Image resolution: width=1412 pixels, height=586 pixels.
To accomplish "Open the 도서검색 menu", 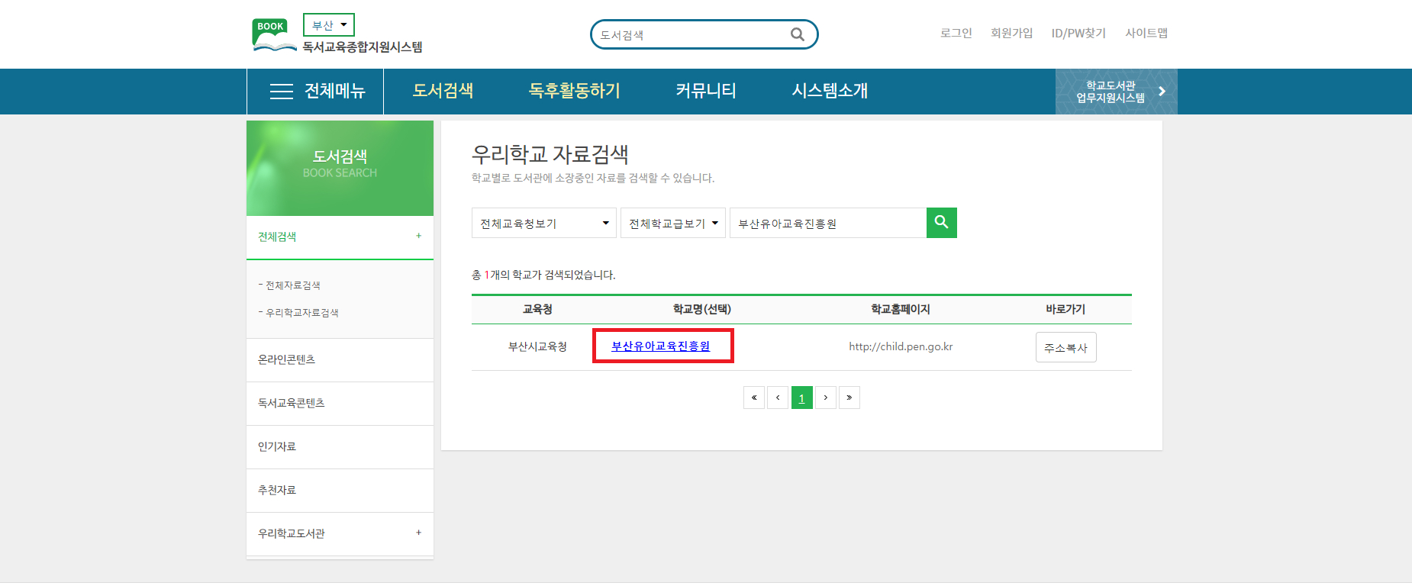I will click(x=443, y=91).
